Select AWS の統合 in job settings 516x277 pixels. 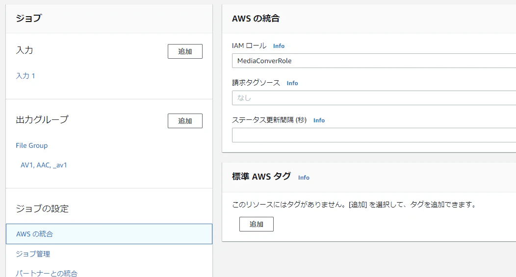(x=109, y=234)
